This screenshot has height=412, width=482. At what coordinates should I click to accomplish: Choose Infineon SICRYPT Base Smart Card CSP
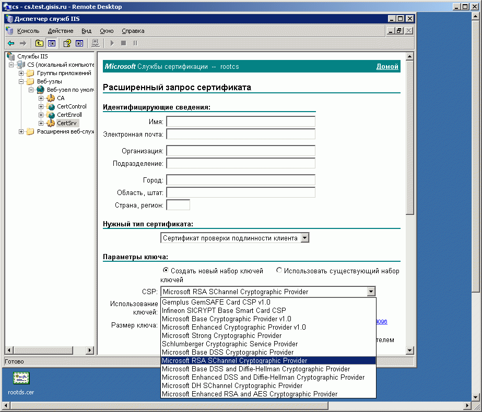pyautogui.click(x=268, y=310)
